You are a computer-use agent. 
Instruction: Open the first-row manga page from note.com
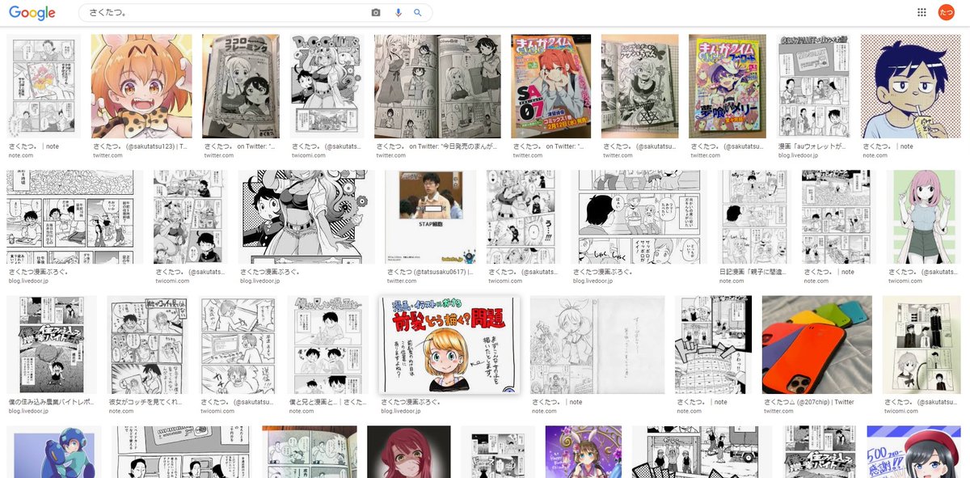click(x=44, y=87)
